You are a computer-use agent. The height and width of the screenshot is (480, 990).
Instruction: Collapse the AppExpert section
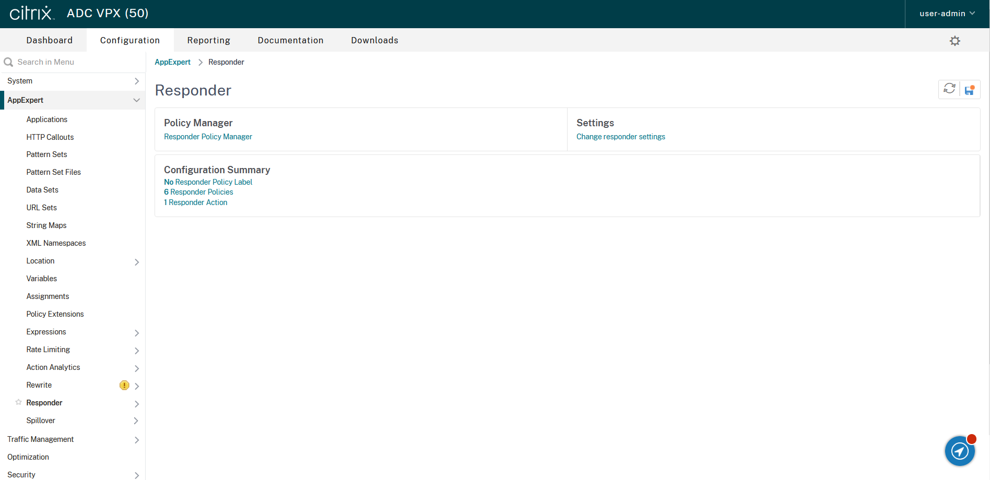point(136,100)
